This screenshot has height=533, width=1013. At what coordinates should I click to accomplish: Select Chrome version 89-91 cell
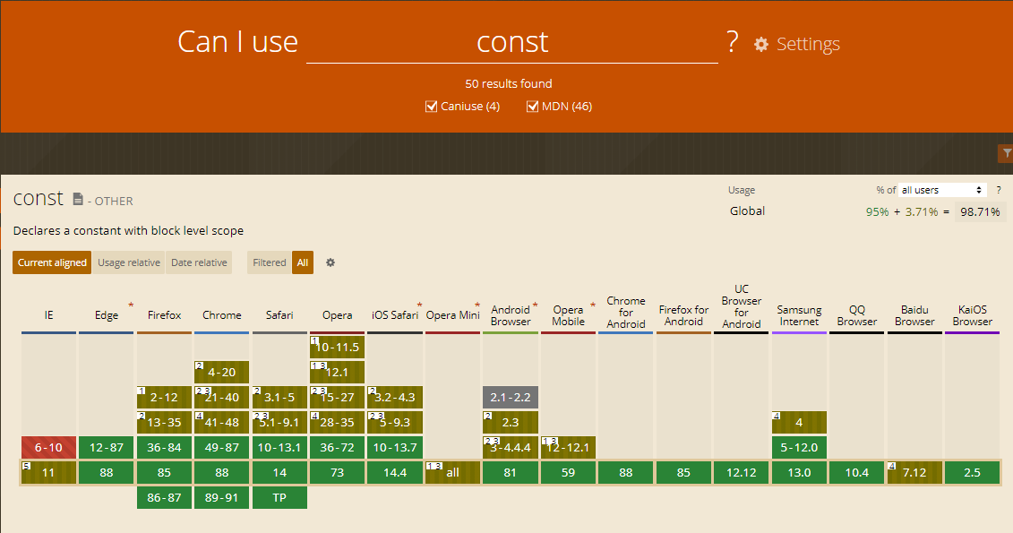tap(221, 498)
